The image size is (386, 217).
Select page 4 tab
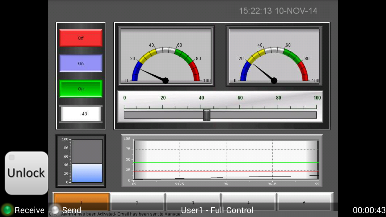point(248,202)
